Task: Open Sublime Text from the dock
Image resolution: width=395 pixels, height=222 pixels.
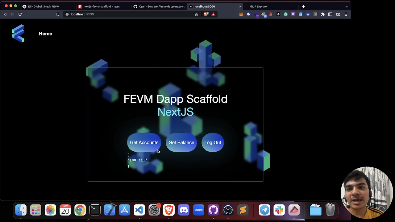Action: click(x=243, y=210)
